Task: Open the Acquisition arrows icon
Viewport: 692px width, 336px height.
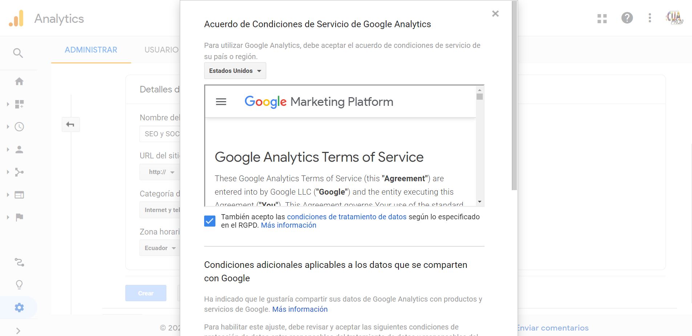Action: coord(19,172)
